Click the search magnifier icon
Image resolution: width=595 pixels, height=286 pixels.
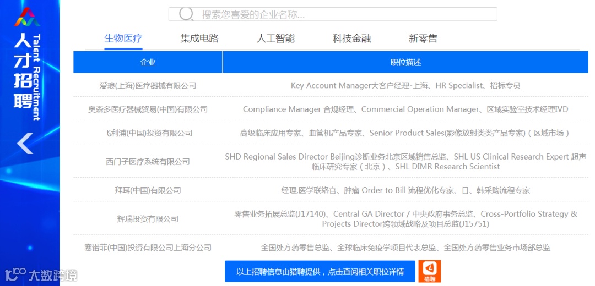tap(186, 14)
